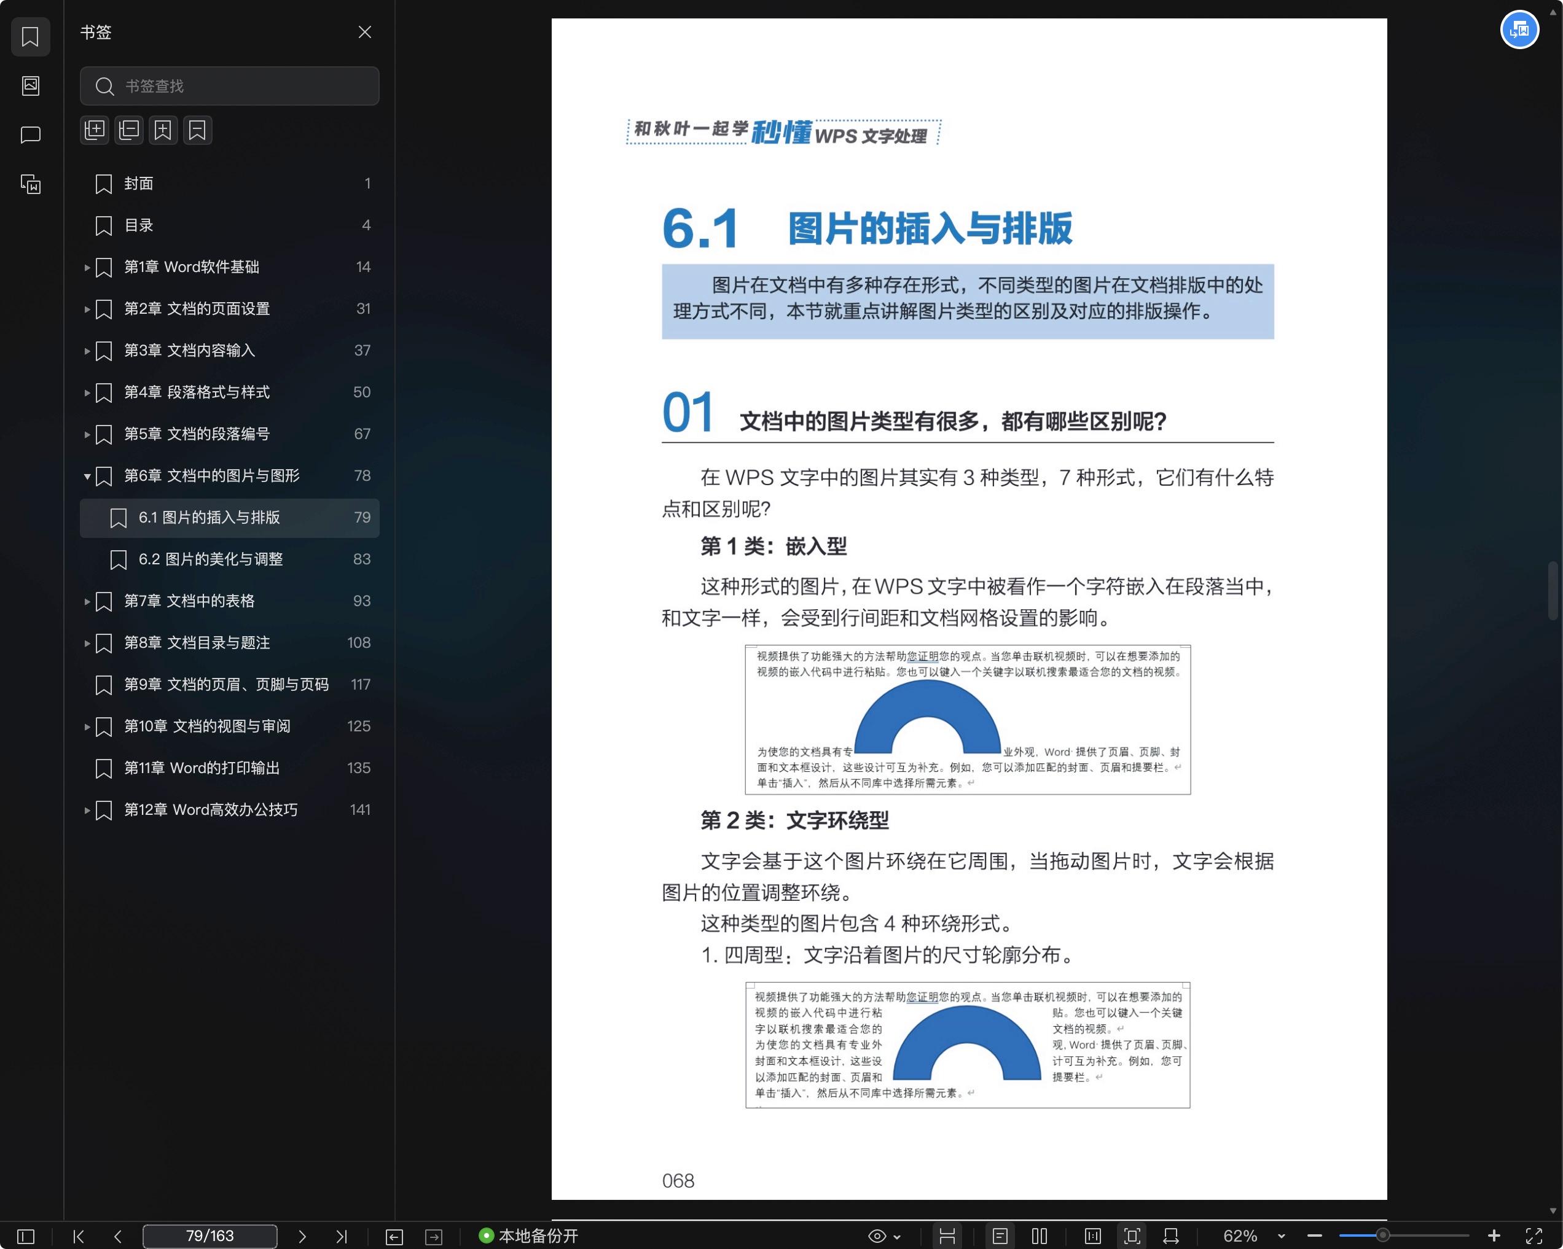Screen dimensions: 1563x1249
Task: Go to next page
Action: pos(302,1236)
